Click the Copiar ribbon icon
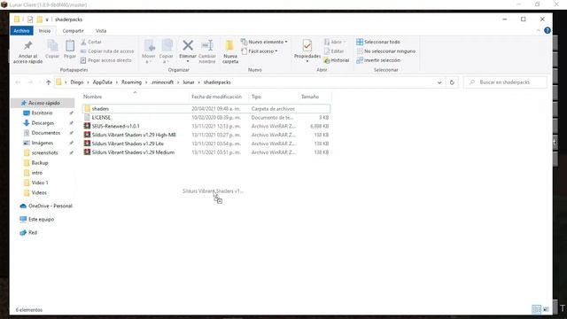Viewport: 567px width, 319px height. pyautogui.click(x=52, y=46)
